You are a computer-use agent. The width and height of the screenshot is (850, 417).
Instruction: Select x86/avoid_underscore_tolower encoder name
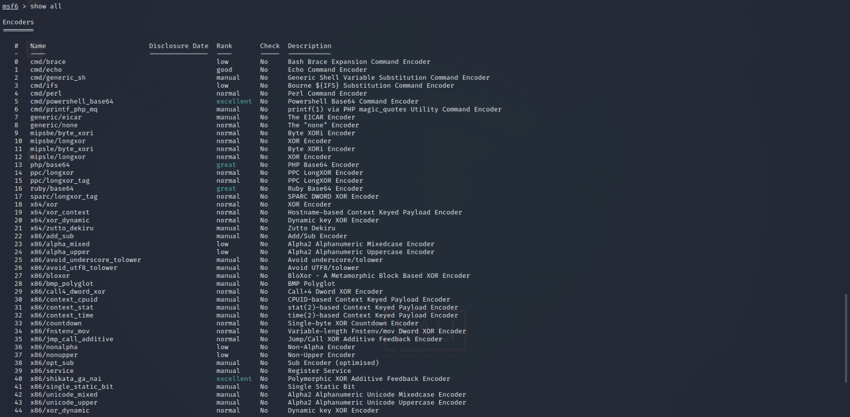(86, 260)
